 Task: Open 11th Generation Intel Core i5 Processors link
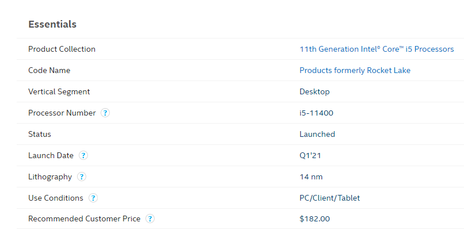[x=377, y=49]
